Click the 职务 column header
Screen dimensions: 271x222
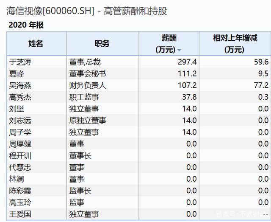(x=102, y=43)
